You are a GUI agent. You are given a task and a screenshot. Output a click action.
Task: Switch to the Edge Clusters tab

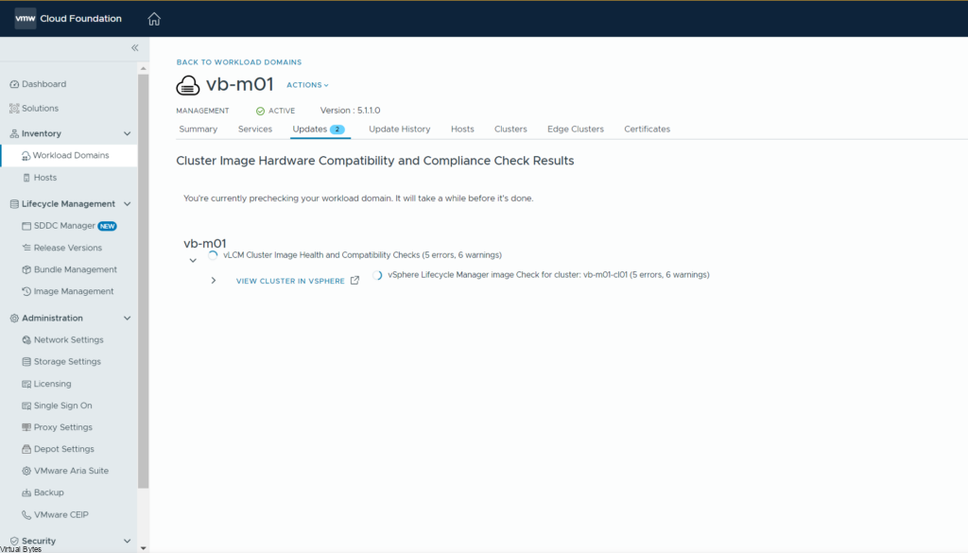tap(575, 129)
